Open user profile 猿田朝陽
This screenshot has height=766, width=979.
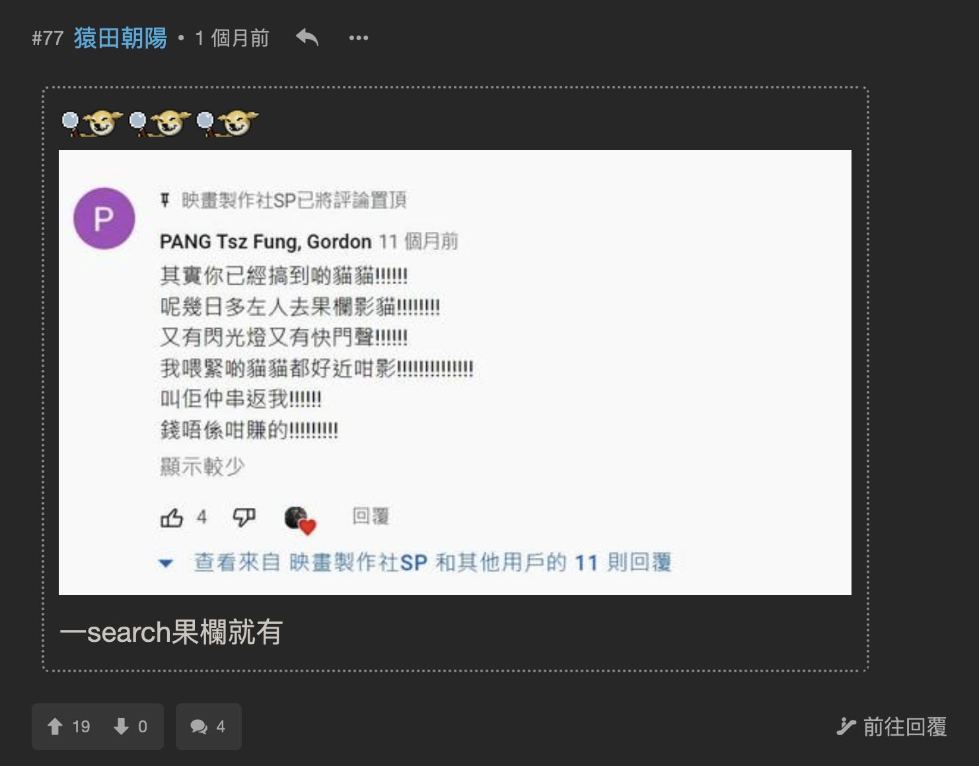pyautogui.click(x=120, y=38)
